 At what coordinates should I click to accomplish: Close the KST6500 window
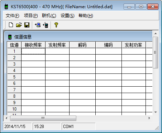(153, 6)
